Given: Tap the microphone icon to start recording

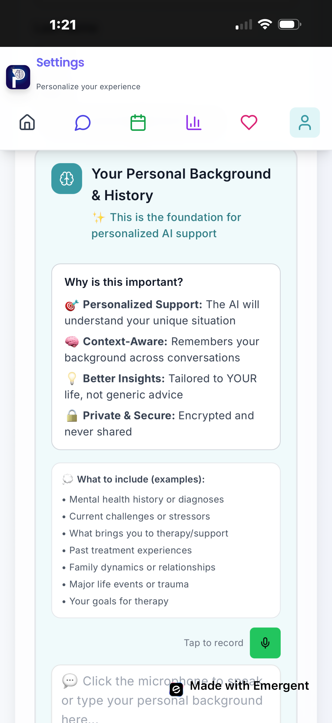Looking at the screenshot, I should tap(265, 643).
